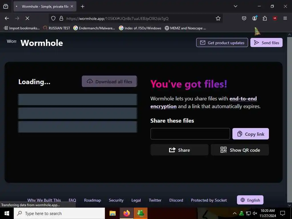This screenshot has height=219, width=292.
Task: Open the Twitter footer link
Action: coord(155,200)
